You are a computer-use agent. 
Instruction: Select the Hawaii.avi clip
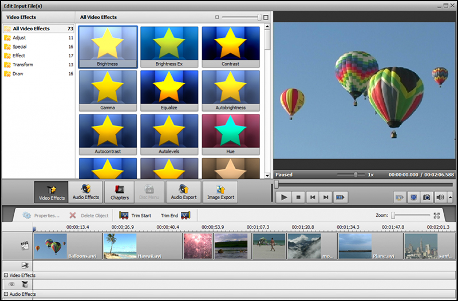143,246
